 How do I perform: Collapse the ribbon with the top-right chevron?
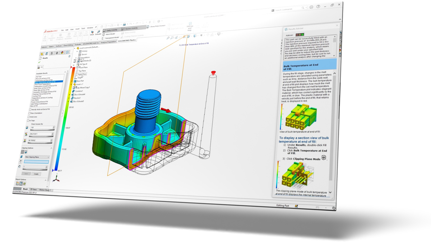(340, 19)
